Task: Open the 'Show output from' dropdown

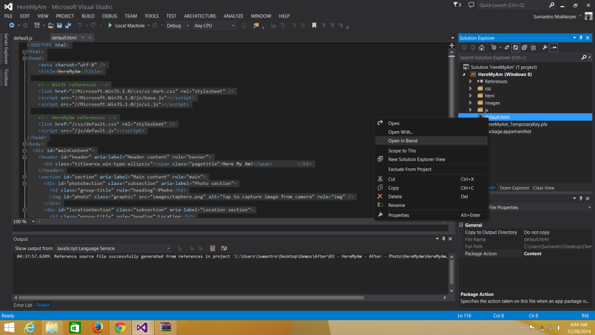Action: (x=112, y=248)
